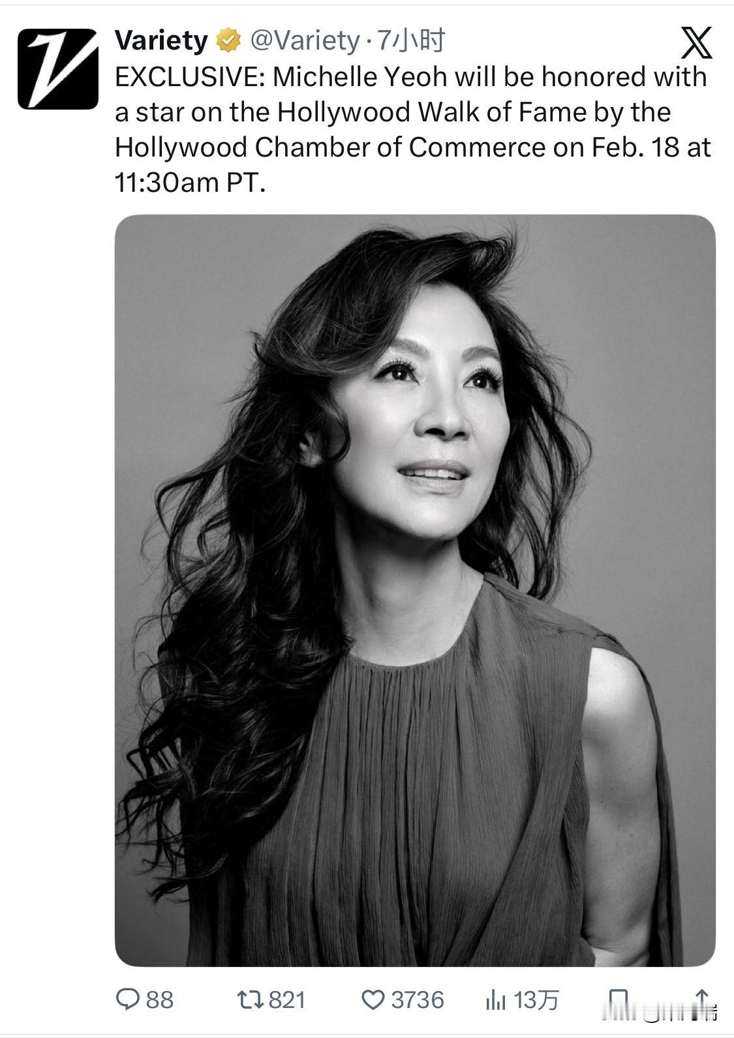Tap the repost arrows icon

coord(249,999)
